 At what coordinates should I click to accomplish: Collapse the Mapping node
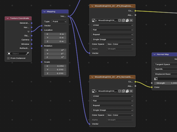(x=45, y=11)
